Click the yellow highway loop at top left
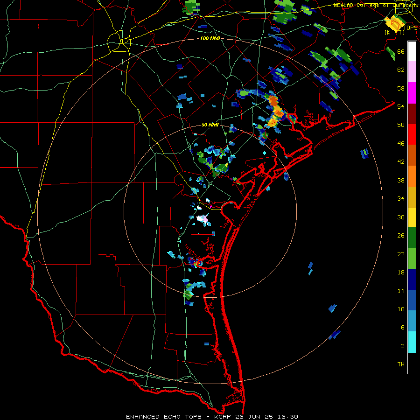 [119, 42]
